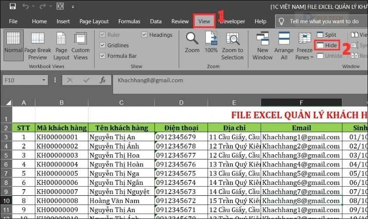Click the Undo arrow icon

click(x=25, y=6)
